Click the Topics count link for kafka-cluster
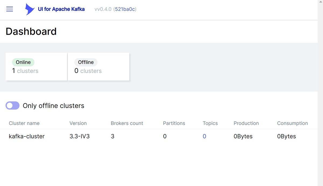 pyautogui.click(x=205, y=136)
